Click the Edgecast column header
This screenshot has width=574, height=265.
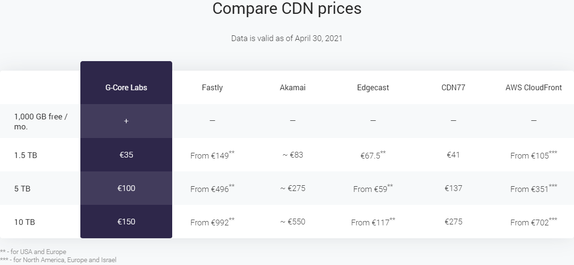[373, 88]
